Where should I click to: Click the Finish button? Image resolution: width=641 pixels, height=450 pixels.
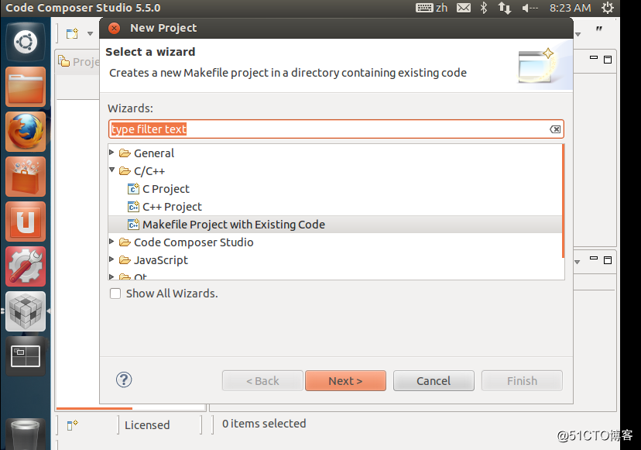coord(522,381)
